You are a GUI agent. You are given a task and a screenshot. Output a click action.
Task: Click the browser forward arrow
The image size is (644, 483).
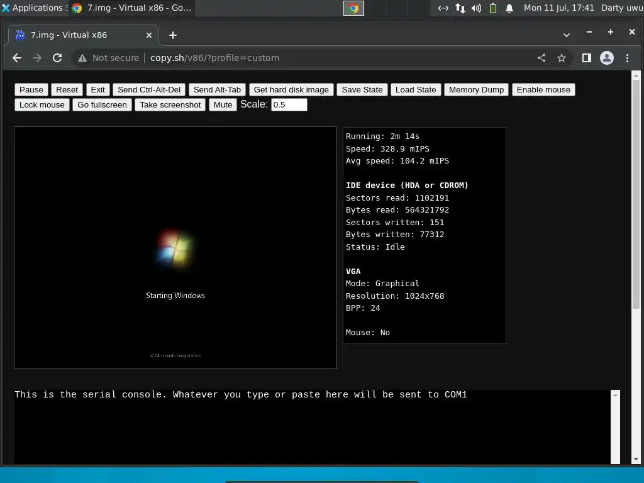point(37,58)
